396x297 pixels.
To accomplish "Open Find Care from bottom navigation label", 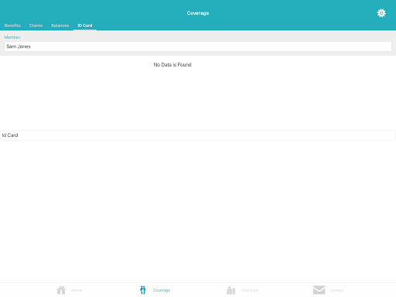I will pyautogui.click(x=250, y=290).
